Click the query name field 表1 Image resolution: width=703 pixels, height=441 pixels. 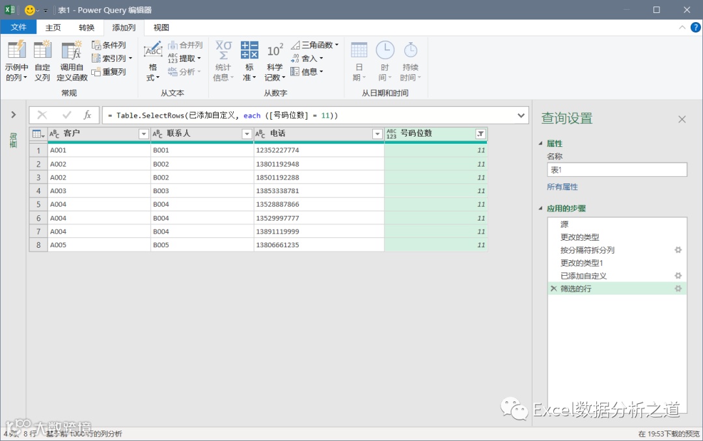[617, 170]
